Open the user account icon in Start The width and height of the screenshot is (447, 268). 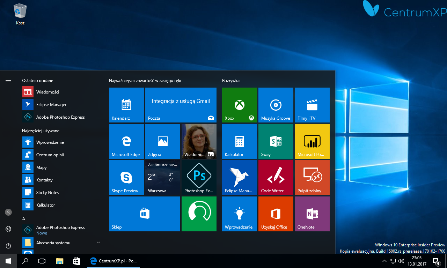(8, 212)
